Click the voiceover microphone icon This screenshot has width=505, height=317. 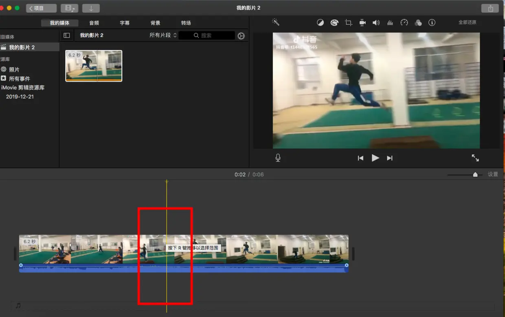[x=278, y=158]
